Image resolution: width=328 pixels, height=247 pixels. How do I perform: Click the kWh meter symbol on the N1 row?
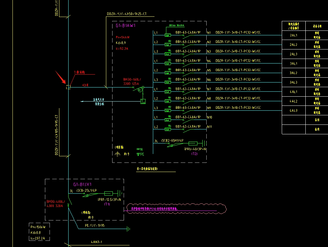(x=168, y=35)
